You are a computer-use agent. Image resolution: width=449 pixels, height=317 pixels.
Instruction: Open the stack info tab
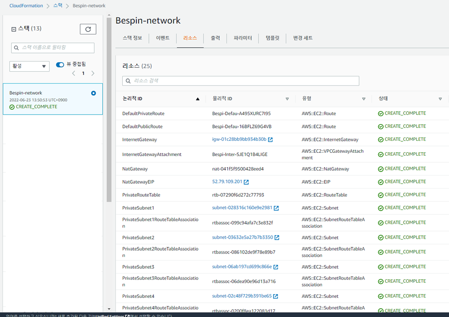132,38
